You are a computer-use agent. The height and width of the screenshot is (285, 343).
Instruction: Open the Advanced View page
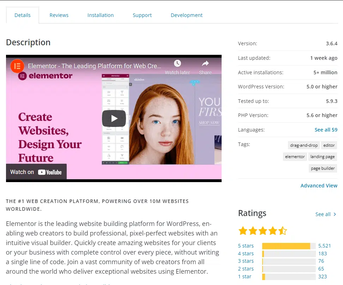[x=319, y=185]
